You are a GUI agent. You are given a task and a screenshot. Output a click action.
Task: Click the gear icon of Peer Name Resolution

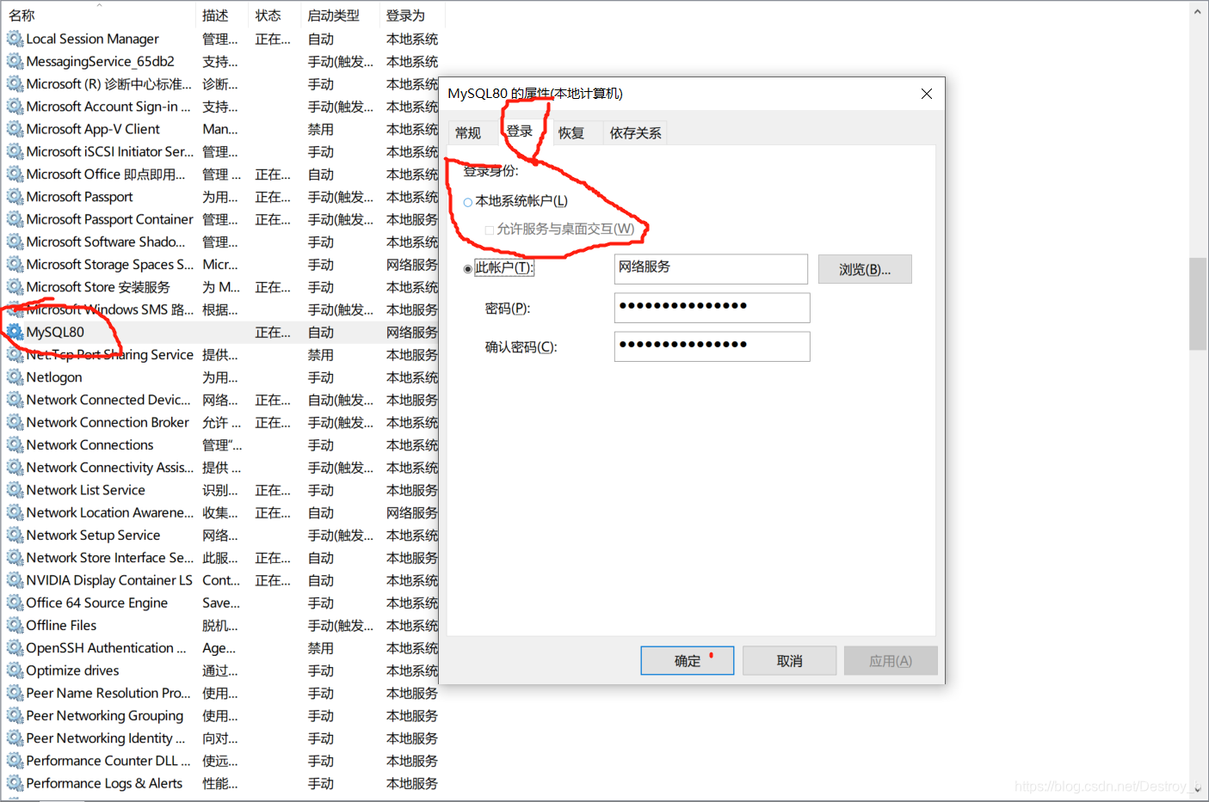(15, 693)
